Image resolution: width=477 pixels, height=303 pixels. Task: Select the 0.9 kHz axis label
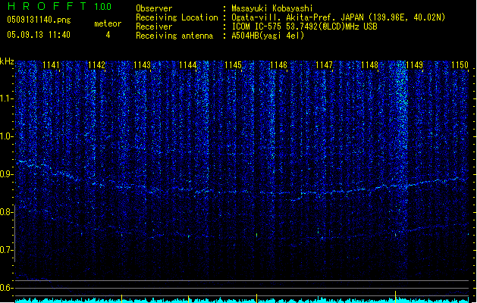(x=7, y=174)
